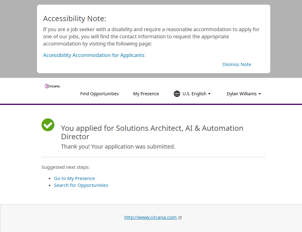Open Accessibility Accommodation for Applicants link
This screenshot has width=302, height=232.
[x=94, y=55]
